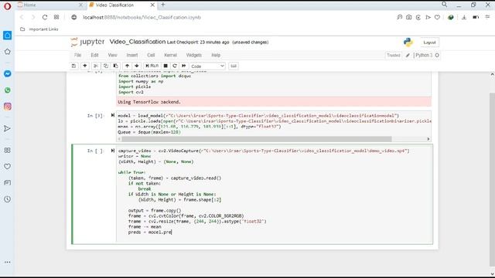Interrupt the kernel with stop icon
The width and height of the screenshot is (495, 278).
(x=166, y=66)
